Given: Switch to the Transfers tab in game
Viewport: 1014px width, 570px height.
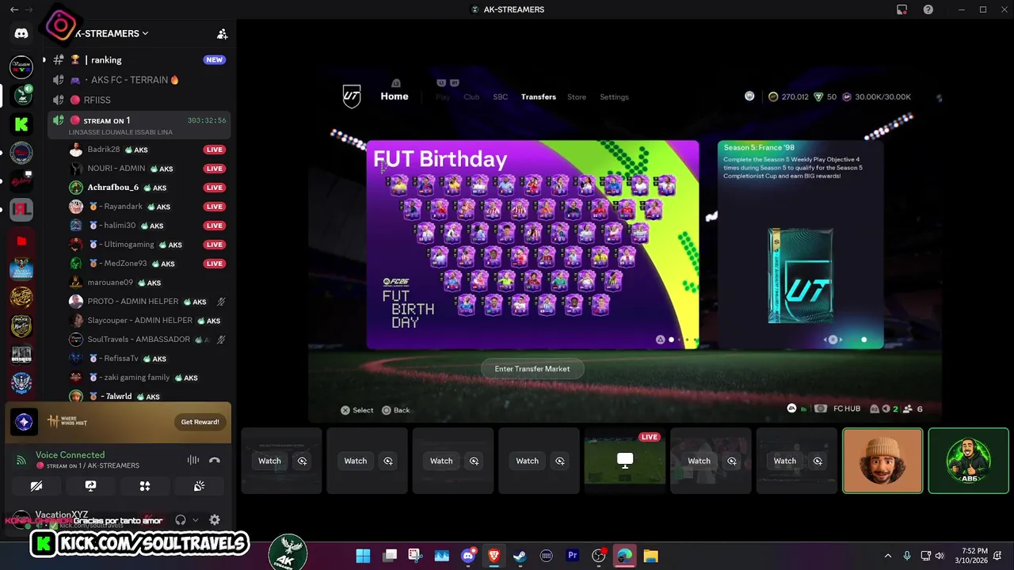Looking at the screenshot, I should (539, 97).
